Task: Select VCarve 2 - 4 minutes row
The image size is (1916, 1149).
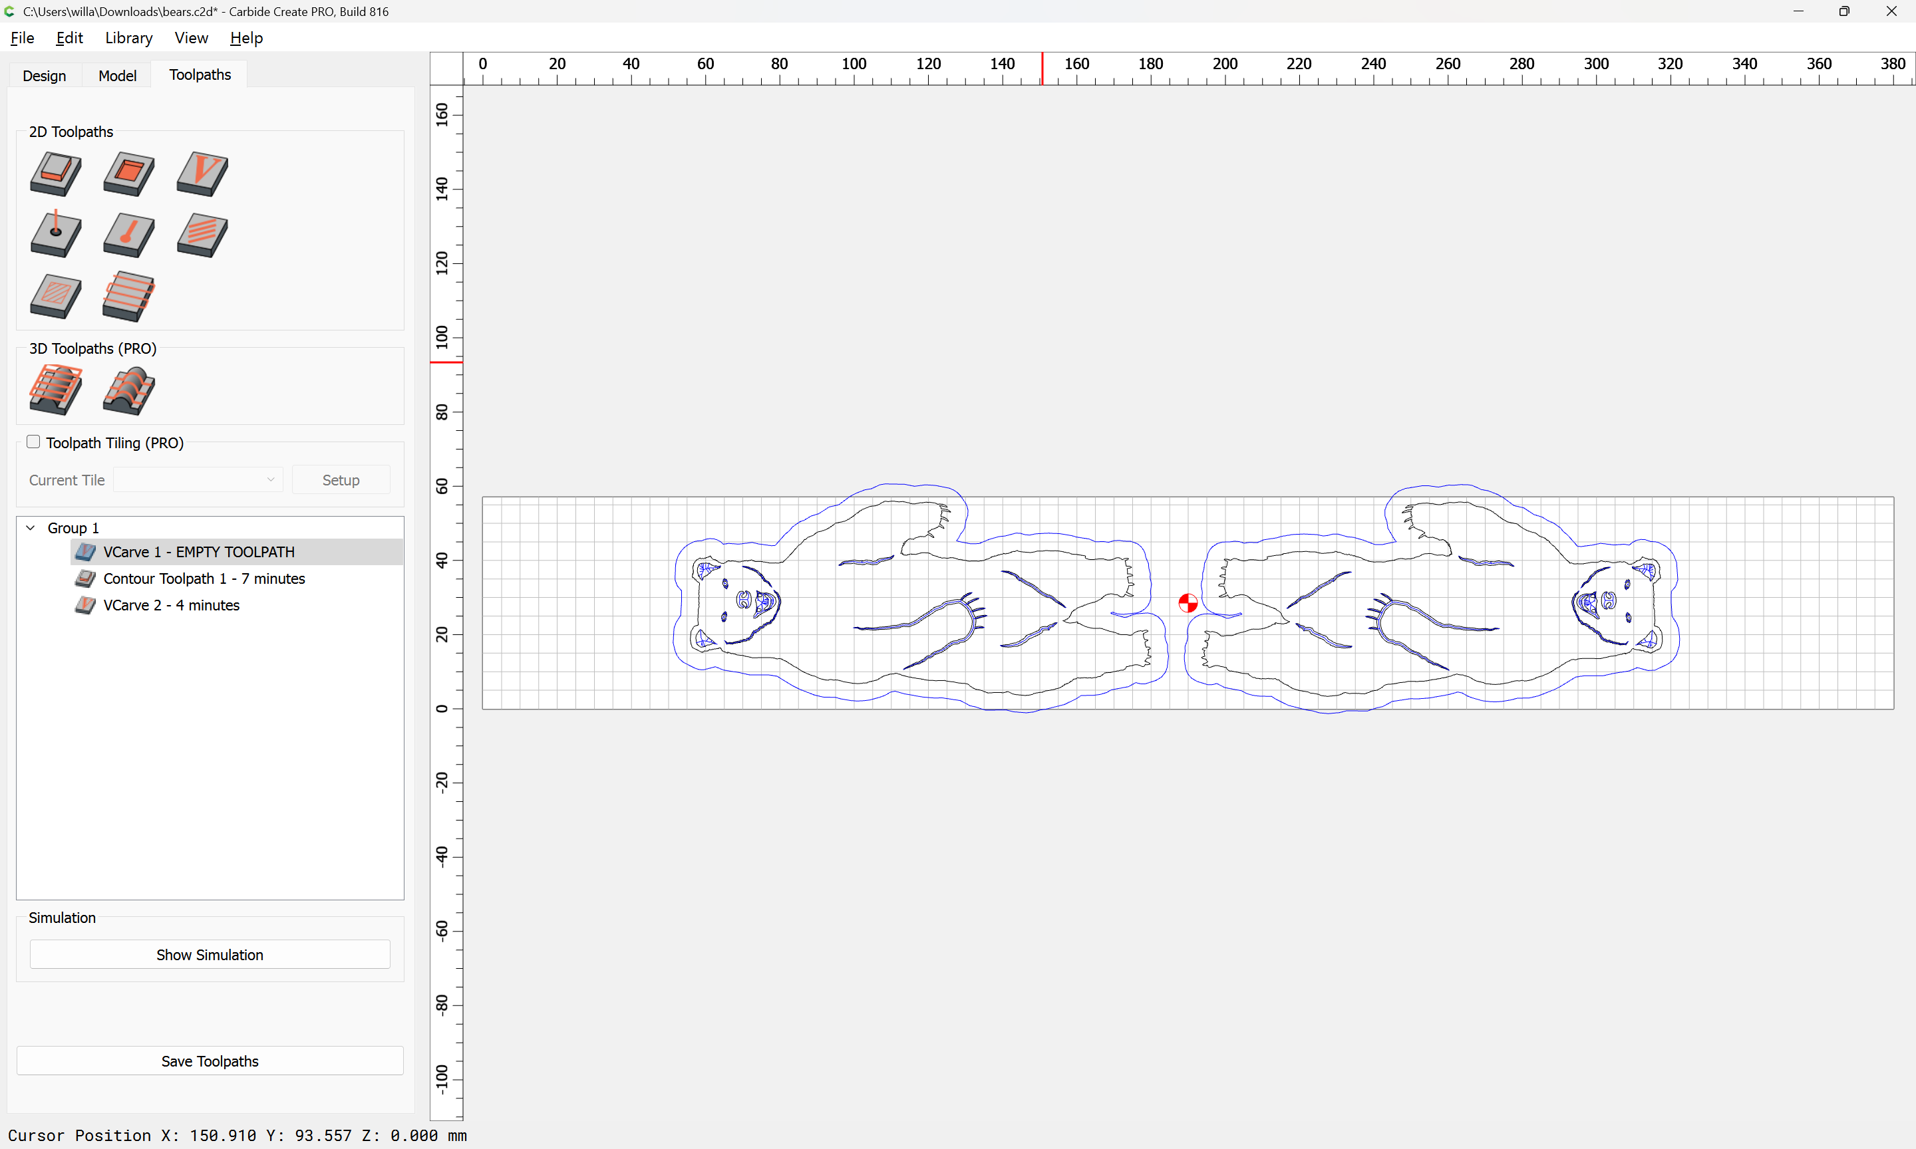Action: 237,604
